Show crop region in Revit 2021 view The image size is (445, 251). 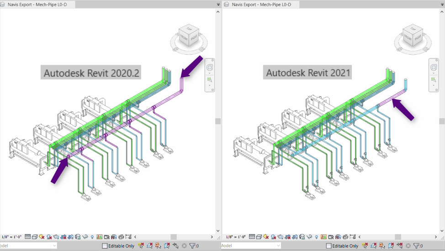click(295, 236)
